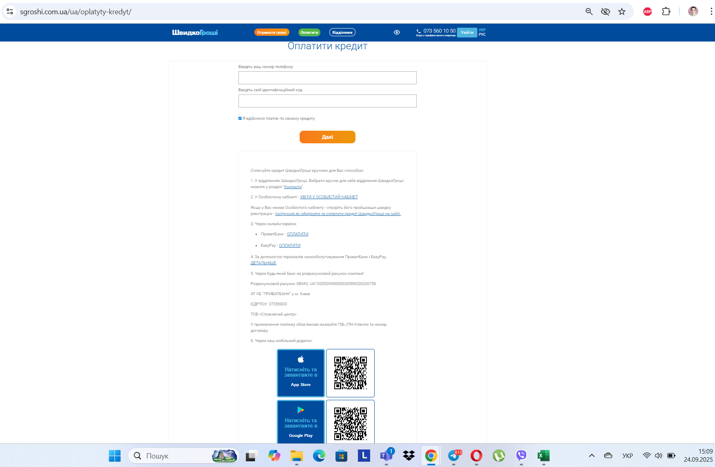This screenshot has width=715, height=467.
Task: Focus the identification code input field
Action: pyautogui.click(x=327, y=101)
